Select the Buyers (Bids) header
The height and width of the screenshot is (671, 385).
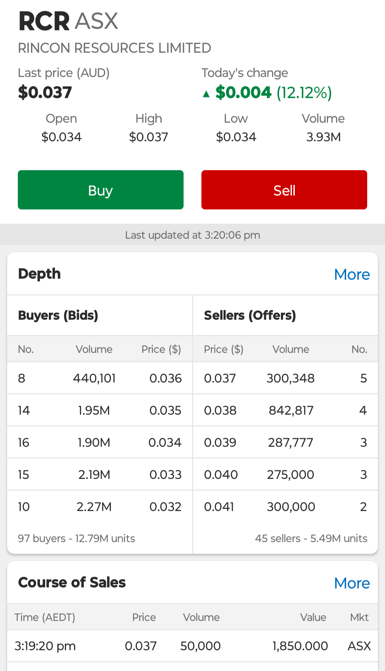coord(58,315)
